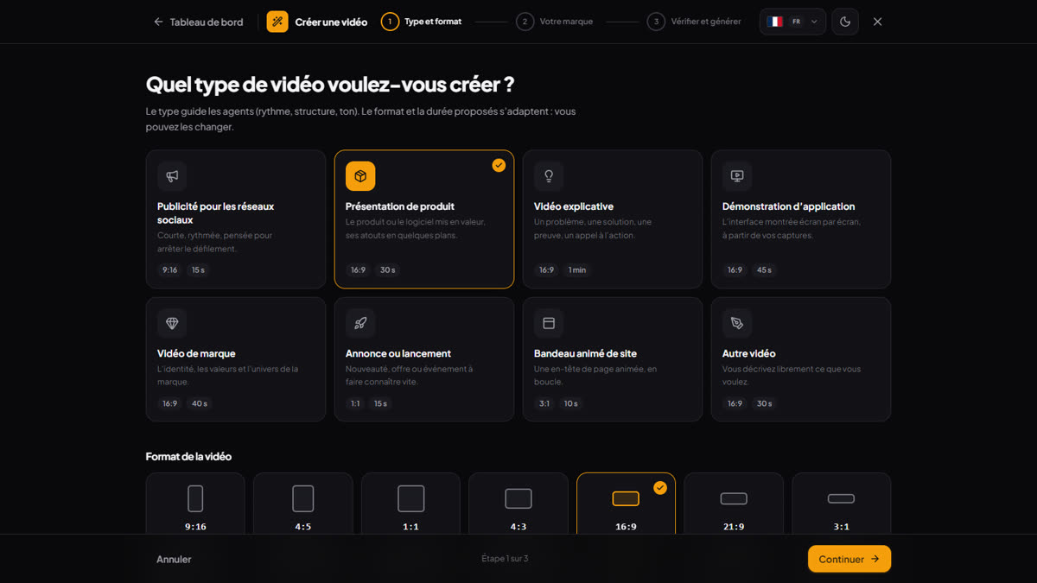Click the 40 s badge on Vidéo de marque
Image resolution: width=1037 pixels, height=583 pixels.
[200, 403]
